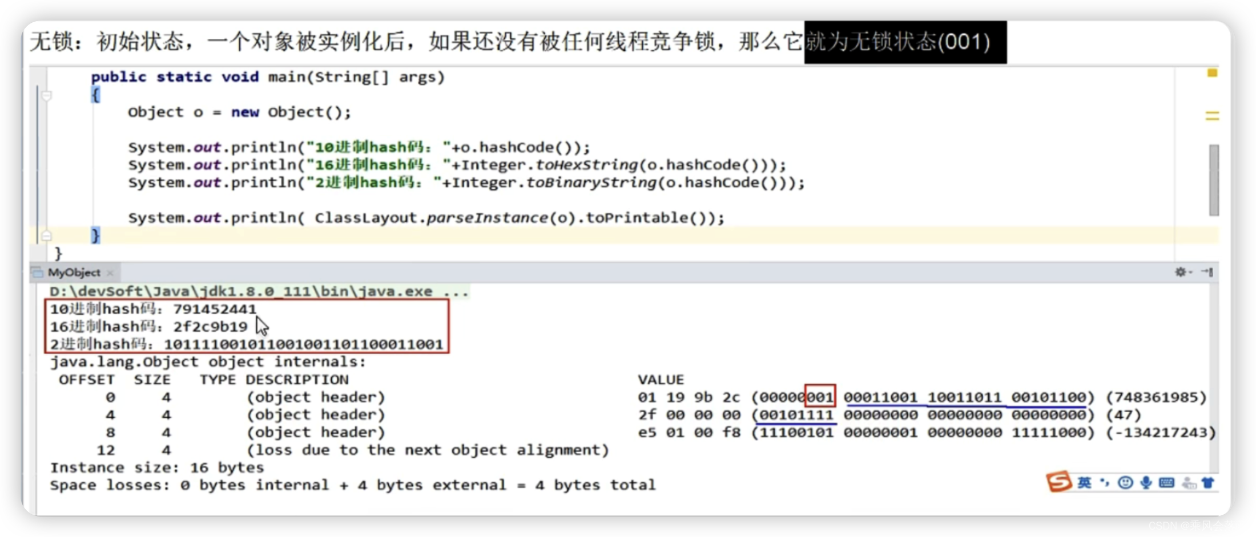Image resolution: width=1256 pixels, height=537 pixels.
Task: Click the binary hash output line
Action: tap(247, 344)
